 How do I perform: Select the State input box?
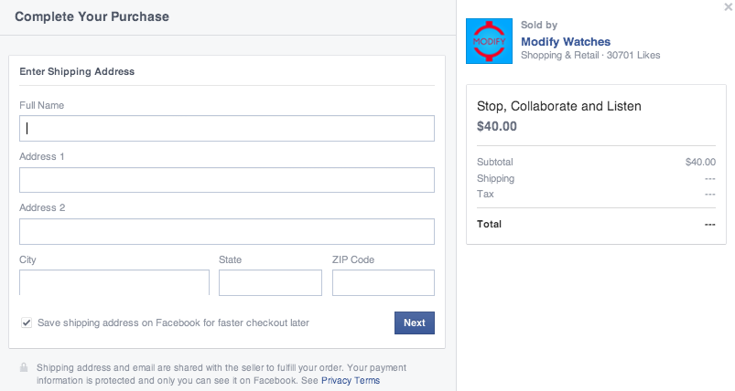click(x=270, y=282)
